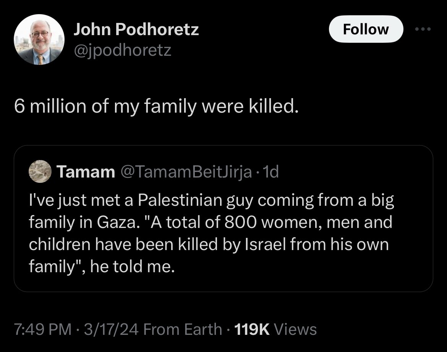Click the Tamam display name in quote
This screenshot has width=447, height=352.
point(86,173)
